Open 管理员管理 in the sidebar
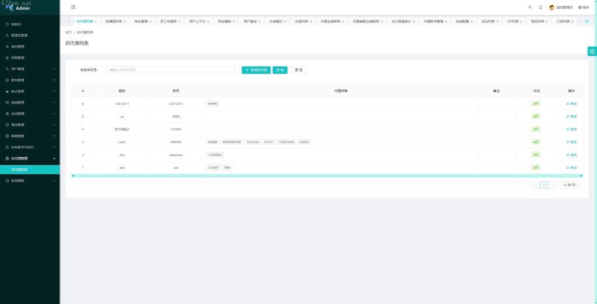The height and width of the screenshot is (304, 597). [30, 36]
